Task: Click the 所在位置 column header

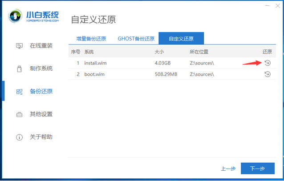Action: (200, 52)
